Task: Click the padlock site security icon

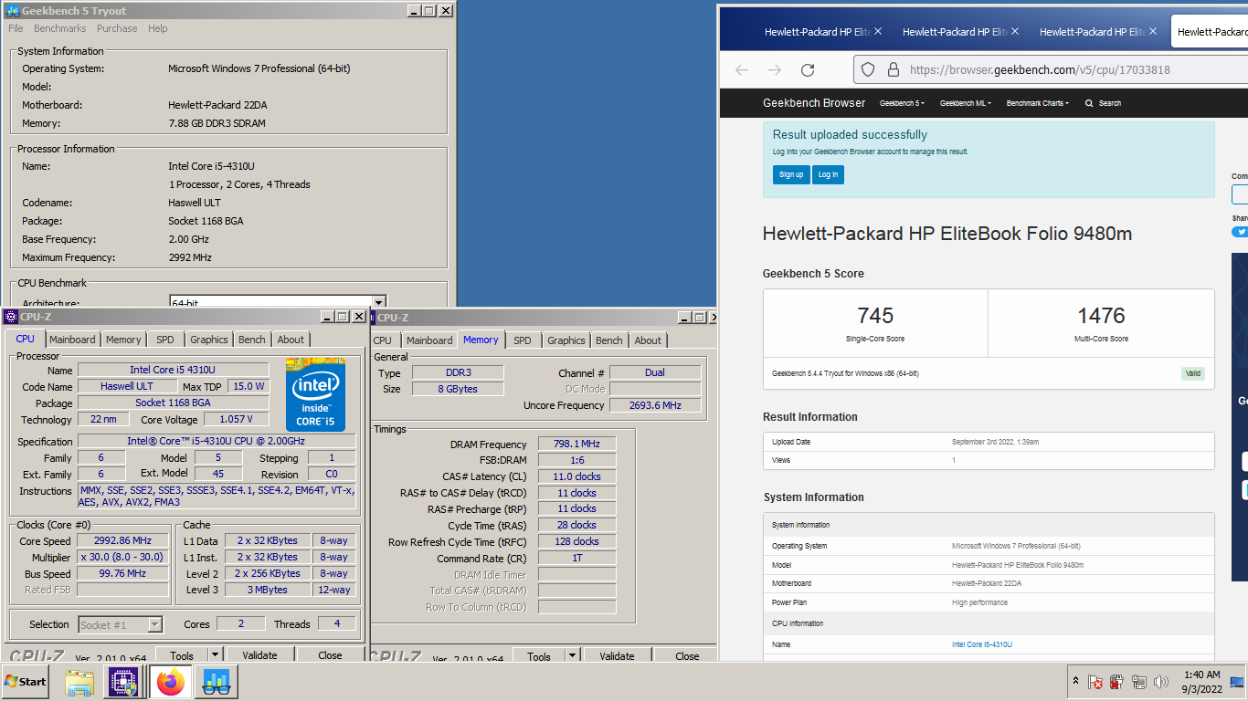Action: point(893,69)
